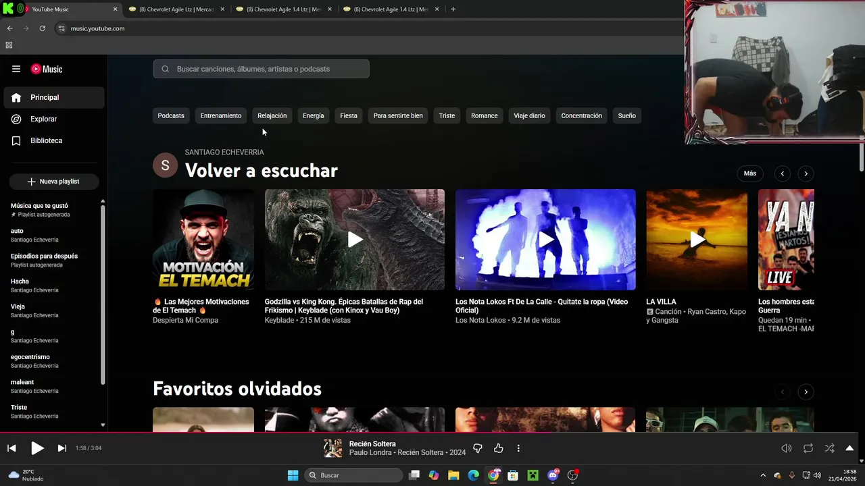Previous arrow in Volver a escuchar
Screen dimensions: 865x486
(782, 173)
